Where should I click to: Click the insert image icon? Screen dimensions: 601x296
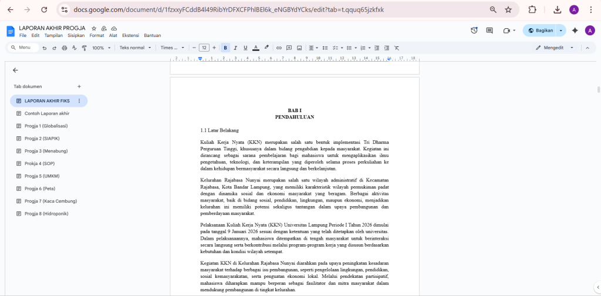[x=299, y=48]
